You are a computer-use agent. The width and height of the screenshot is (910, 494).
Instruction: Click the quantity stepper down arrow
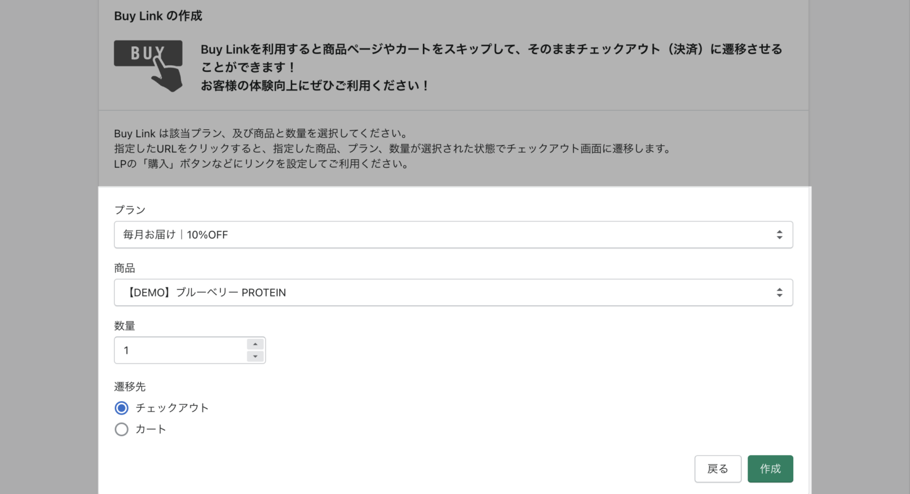tap(255, 356)
